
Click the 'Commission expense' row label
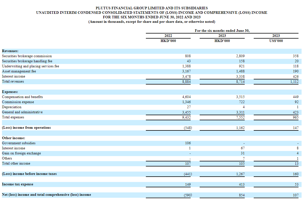click(18, 102)
